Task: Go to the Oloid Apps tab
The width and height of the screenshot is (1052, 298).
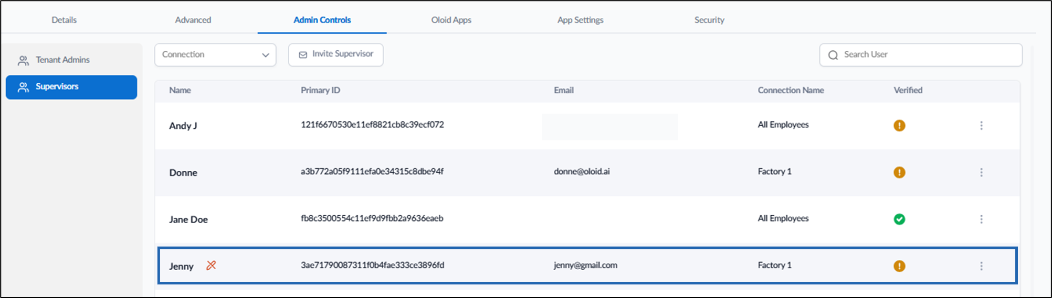Action: 451,20
